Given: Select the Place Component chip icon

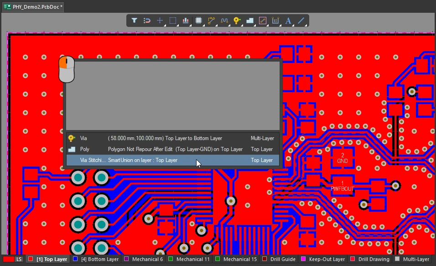Looking at the screenshot, I should tap(198, 21).
